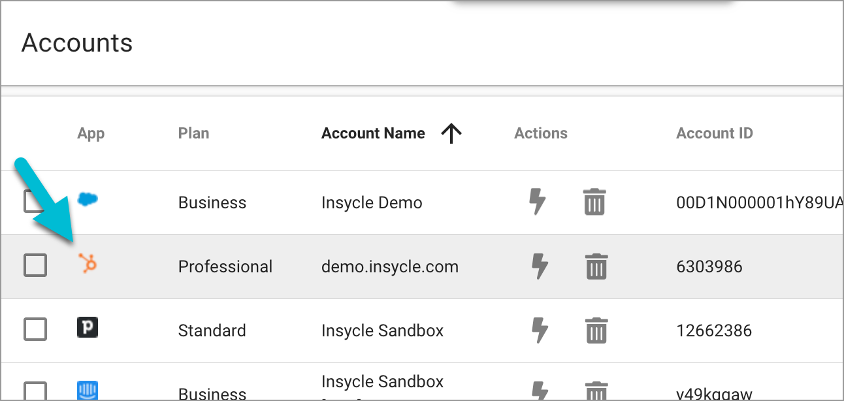Check the checkbox for the Insycle Demo row

point(35,201)
